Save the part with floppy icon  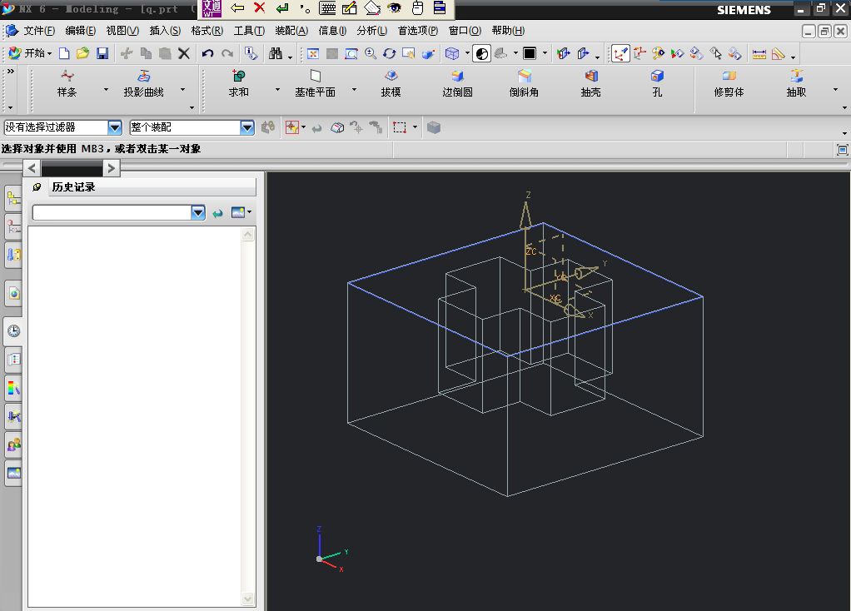click(102, 53)
